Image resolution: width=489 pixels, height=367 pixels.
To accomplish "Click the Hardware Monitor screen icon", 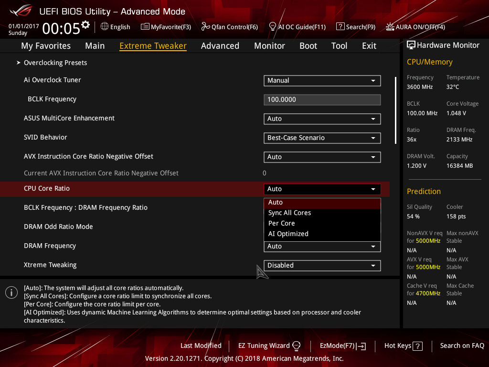I will tap(411, 45).
